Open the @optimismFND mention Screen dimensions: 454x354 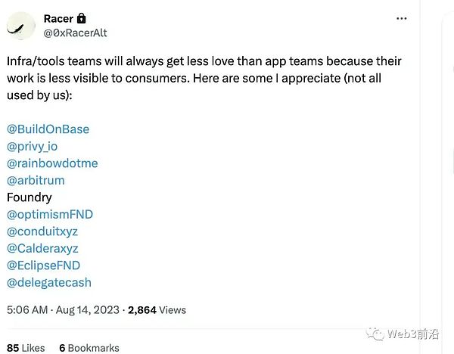click(x=50, y=214)
